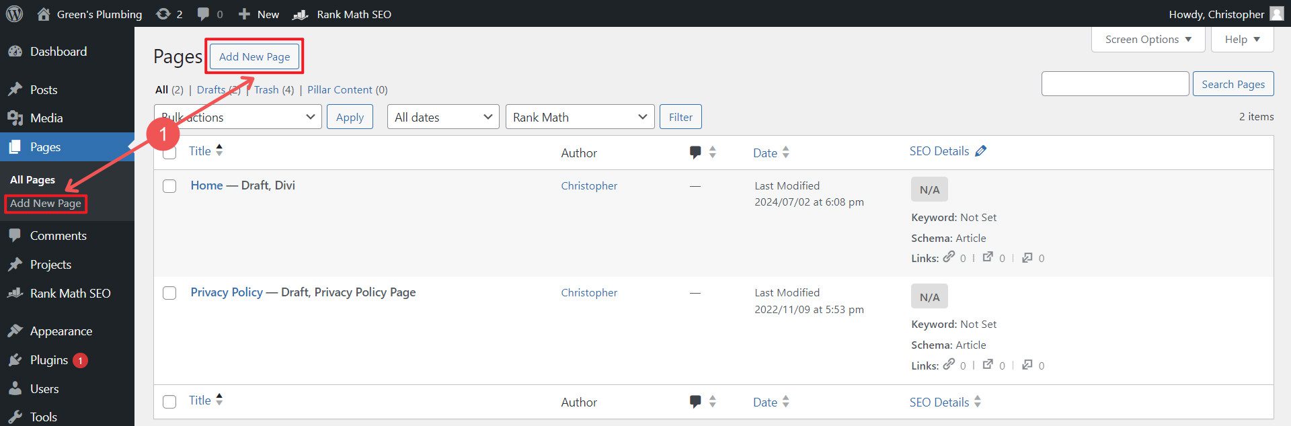Viewport: 1291px width, 426px height.
Task: Check the Home page row checkbox
Action: [x=169, y=186]
